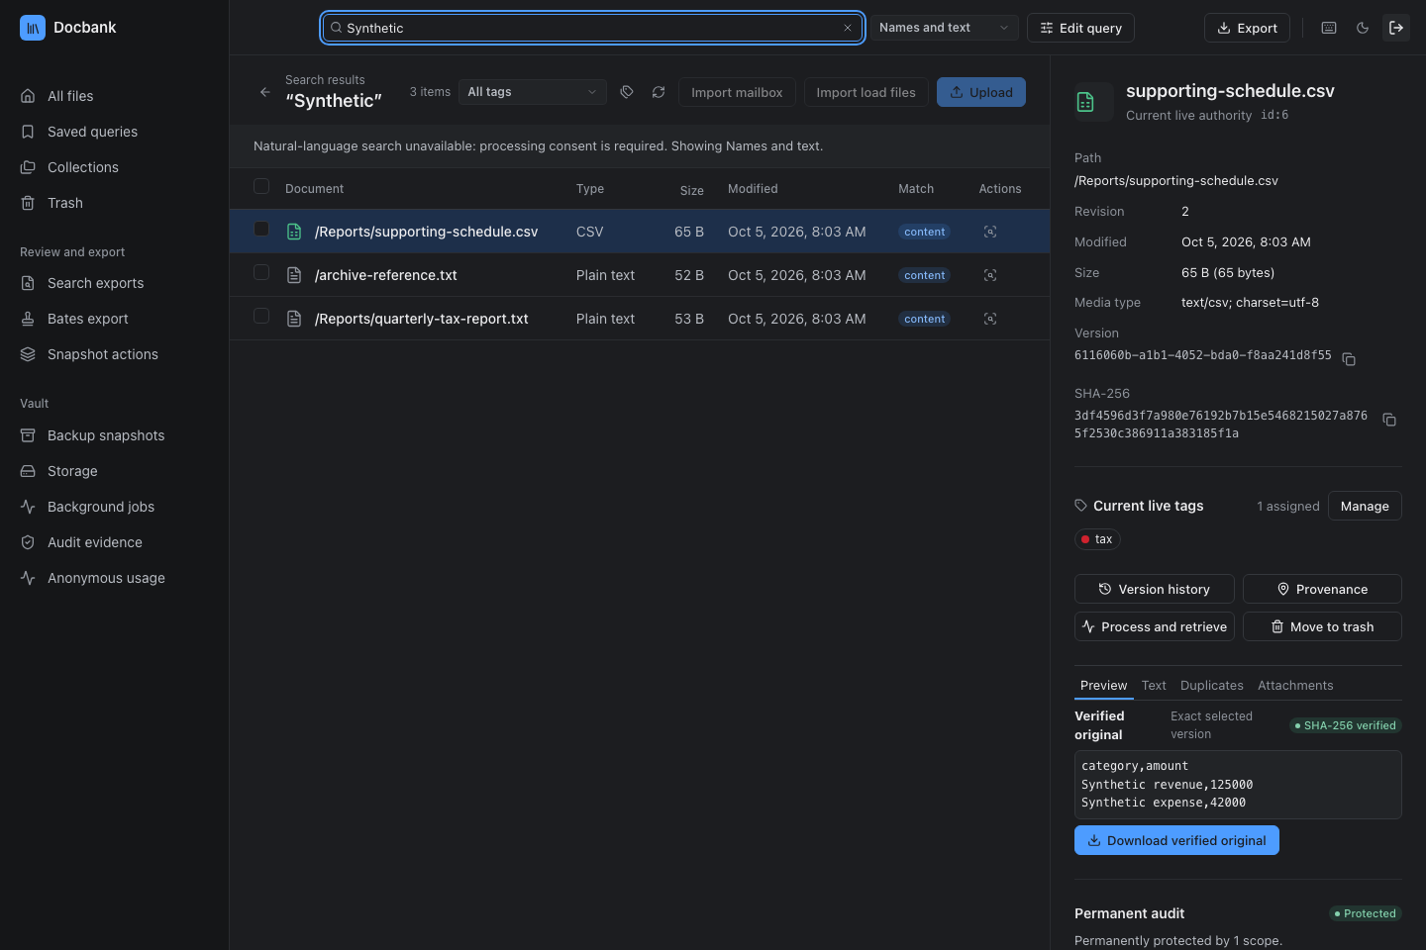The image size is (1426, 950).
Task: Click the tags icon in the results toolbar
Action: pyautogui.click(x=627, y=92)
